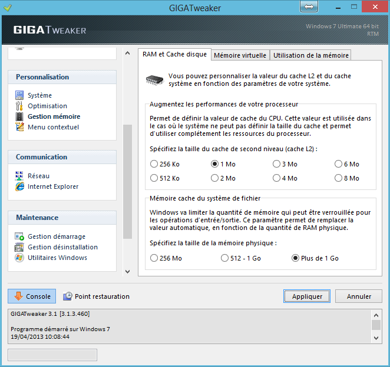Image resolution: width=390 pixels, height=367 pixels.
Task: Click the Menu contextuel icon
Action: pyautogui.click(x=19, y=127)
